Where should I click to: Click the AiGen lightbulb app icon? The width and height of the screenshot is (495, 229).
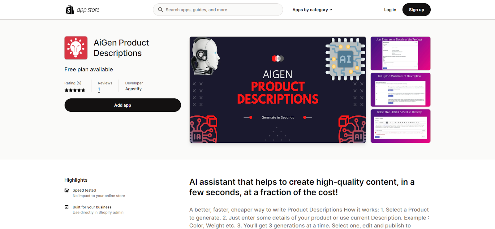coord(76,48)
